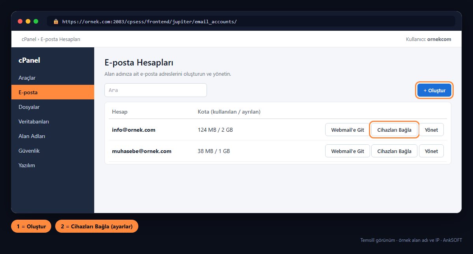Open Webmail'e Git for info@ornek.com
Viewport: 473px width, 254px height.
coord(347,130)
